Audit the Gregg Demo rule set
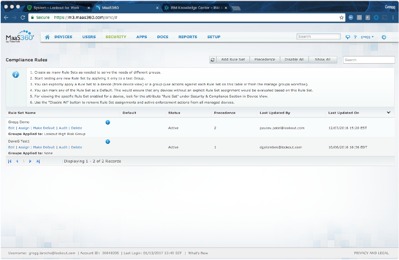Image resolution: width=399 pixels, height=260 pixels. (63, 128)
